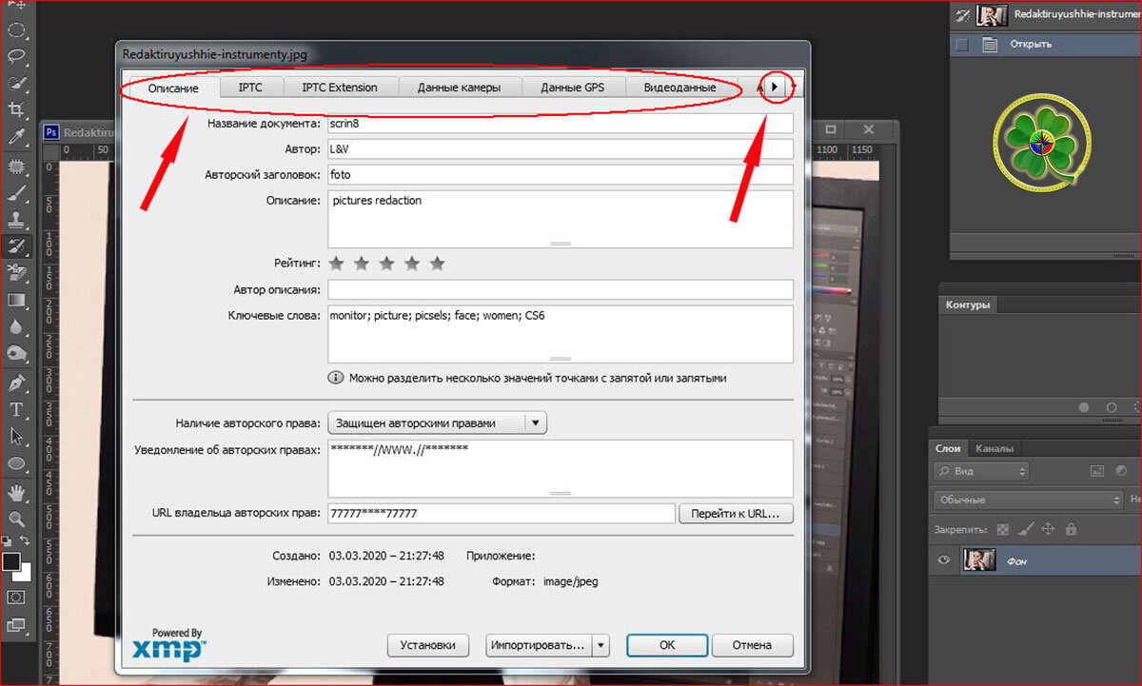Select the Healing Brush tool

point(16,166)
